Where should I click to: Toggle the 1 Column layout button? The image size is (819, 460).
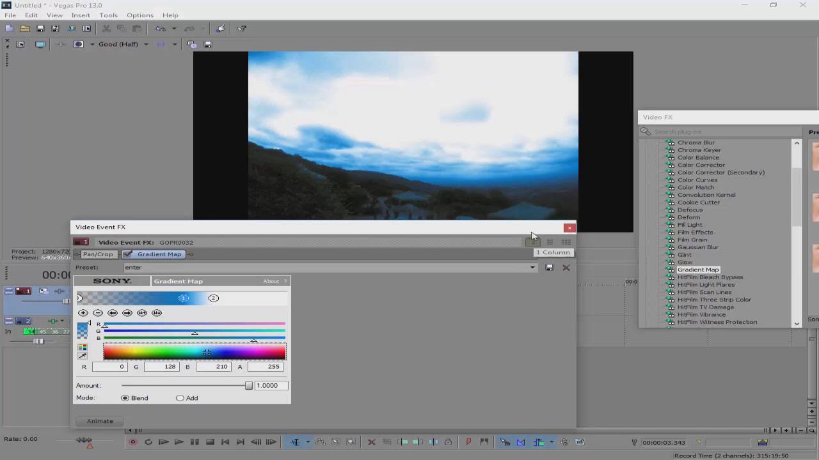(x=533, y=242)
